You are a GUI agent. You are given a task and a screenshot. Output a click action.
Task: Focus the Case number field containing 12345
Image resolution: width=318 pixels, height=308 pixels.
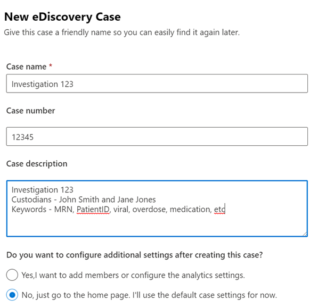157,137
